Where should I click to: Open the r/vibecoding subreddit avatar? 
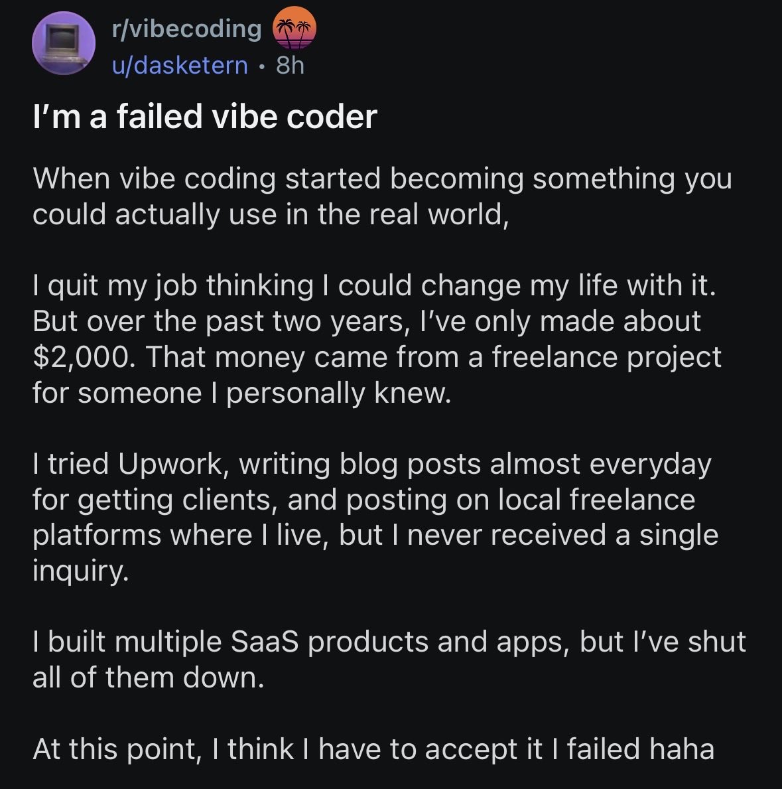62,43
